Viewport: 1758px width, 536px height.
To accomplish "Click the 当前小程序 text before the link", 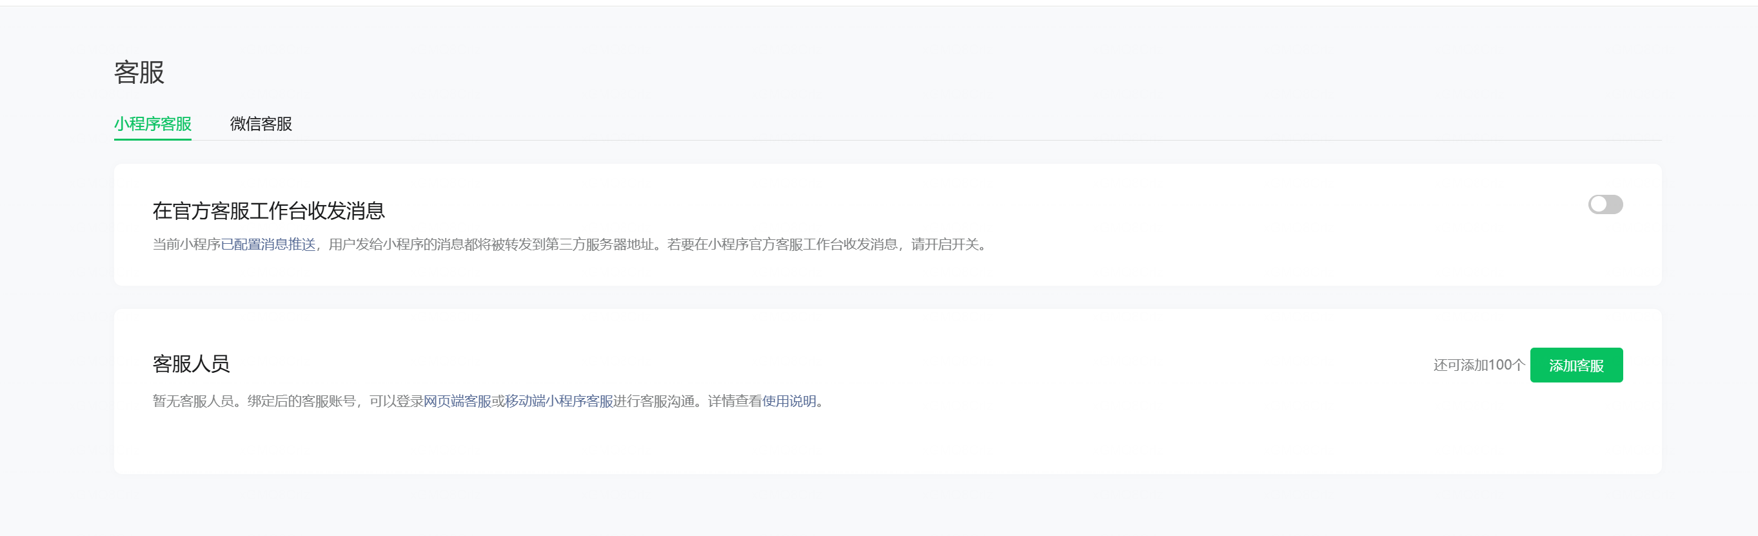I will coord(186,244).
